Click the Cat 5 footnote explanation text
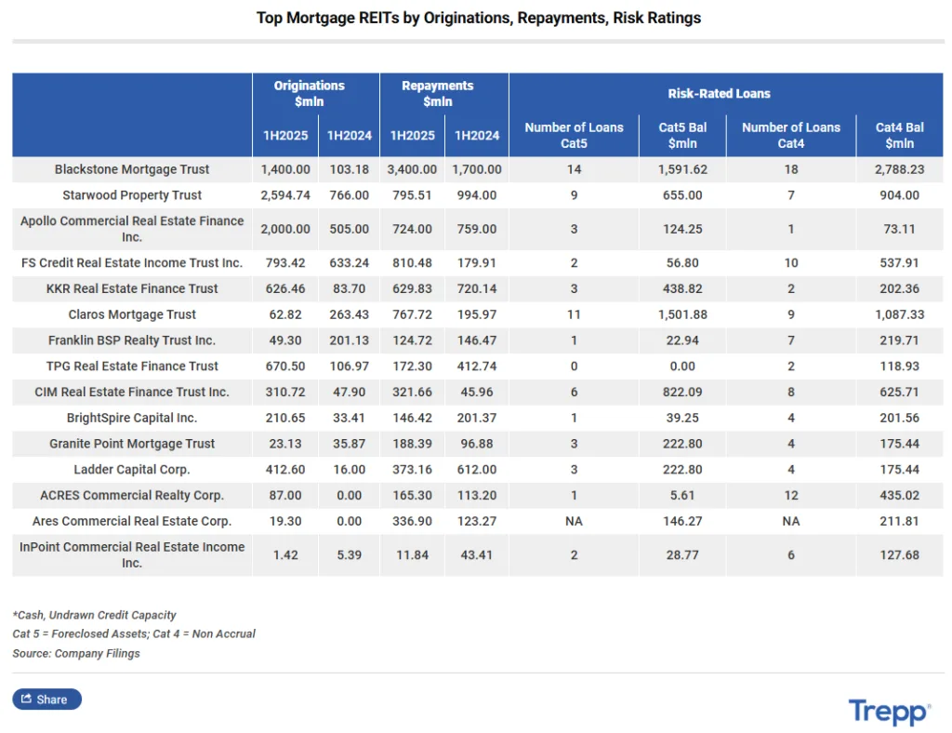This screenshot has width=952, height=733. pos(134,633)
